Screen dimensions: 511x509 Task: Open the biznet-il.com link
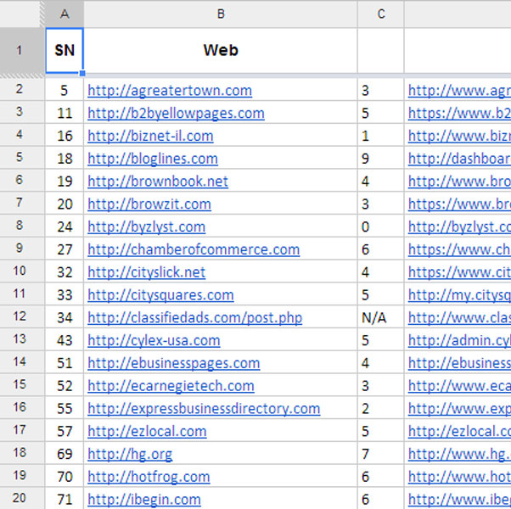[x=150, y=136]
